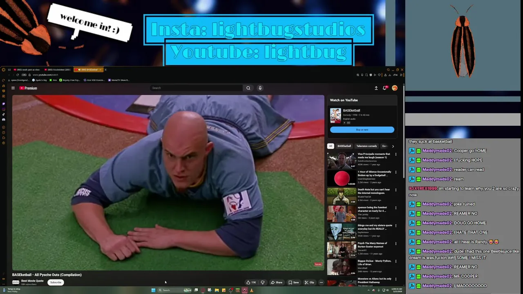Open File Explorer from taskbar
The image size is (523, 294).
pos(217,290)
